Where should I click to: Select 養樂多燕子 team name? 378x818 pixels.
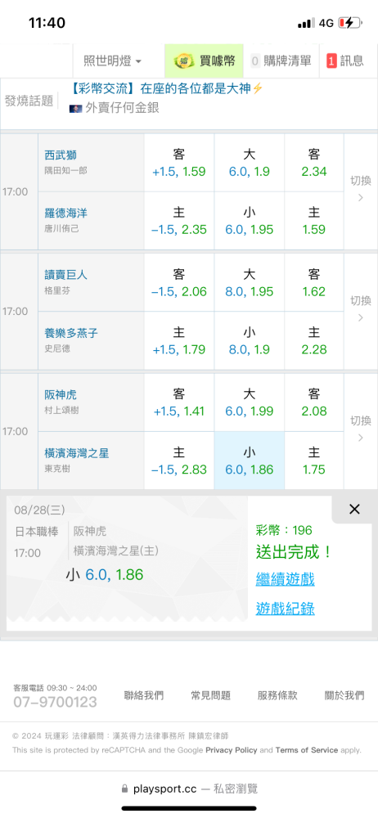tap(71, 334)
